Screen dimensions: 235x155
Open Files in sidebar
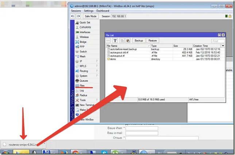pyautogui.click(x=82, y=86)
